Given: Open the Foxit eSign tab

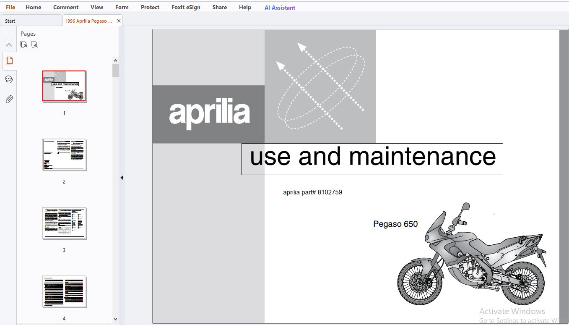Looking at the screenshot, I should click(186, 7).
